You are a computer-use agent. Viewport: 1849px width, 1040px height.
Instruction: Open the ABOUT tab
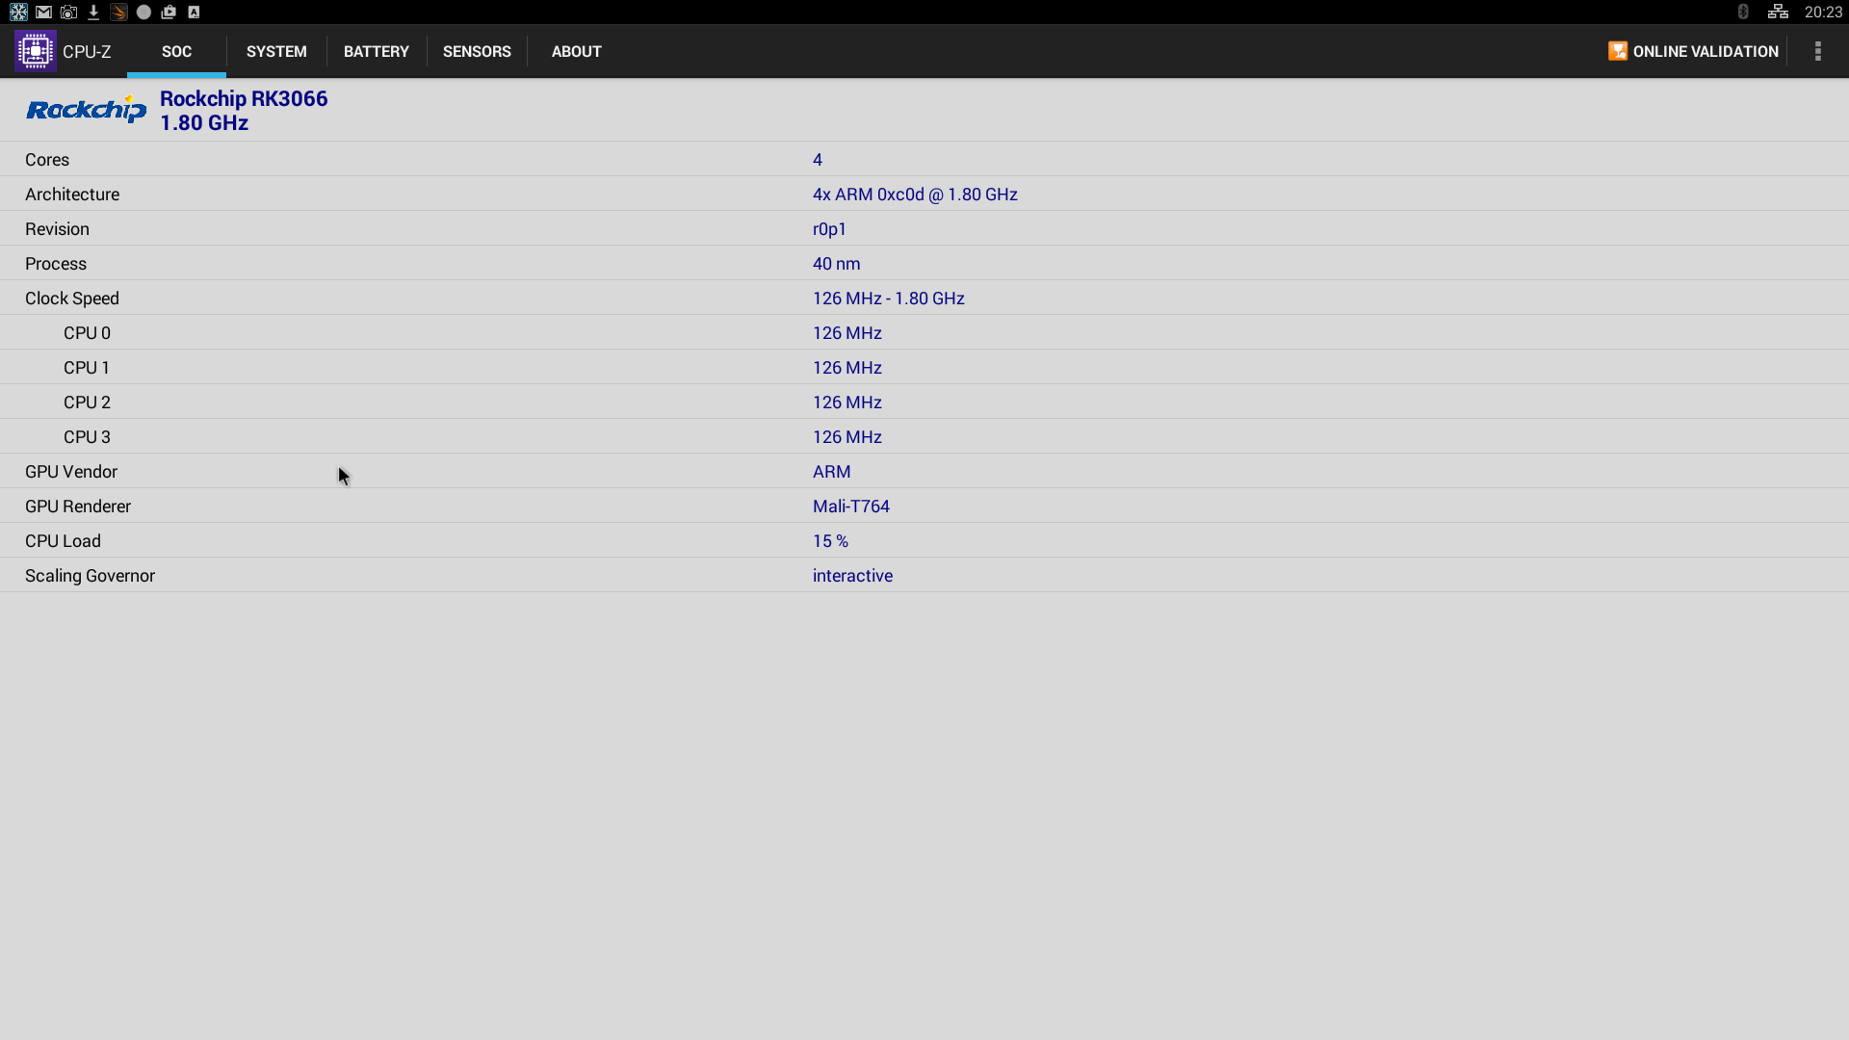coord(576,51)
